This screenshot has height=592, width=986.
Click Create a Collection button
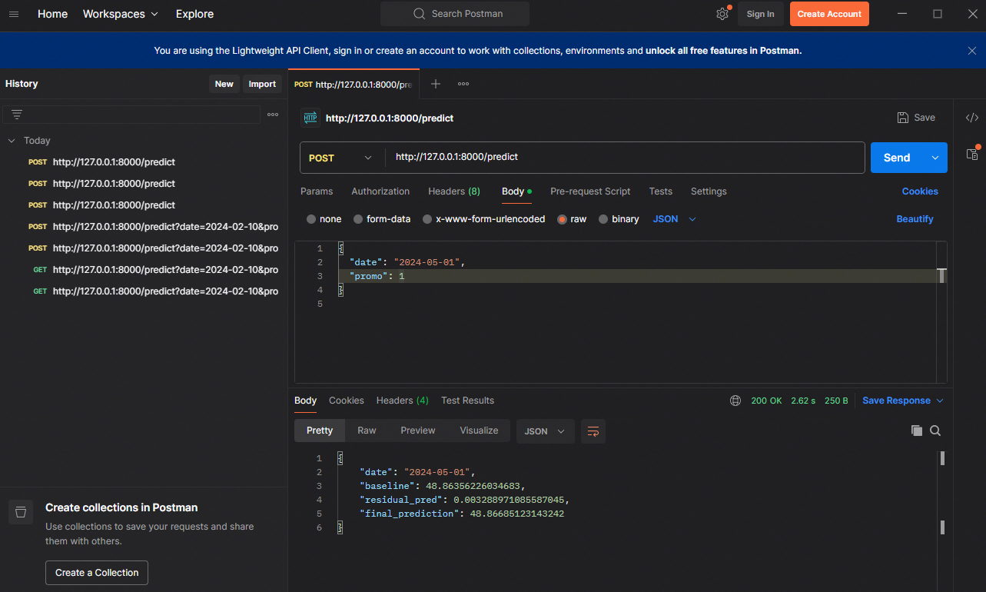97,573
